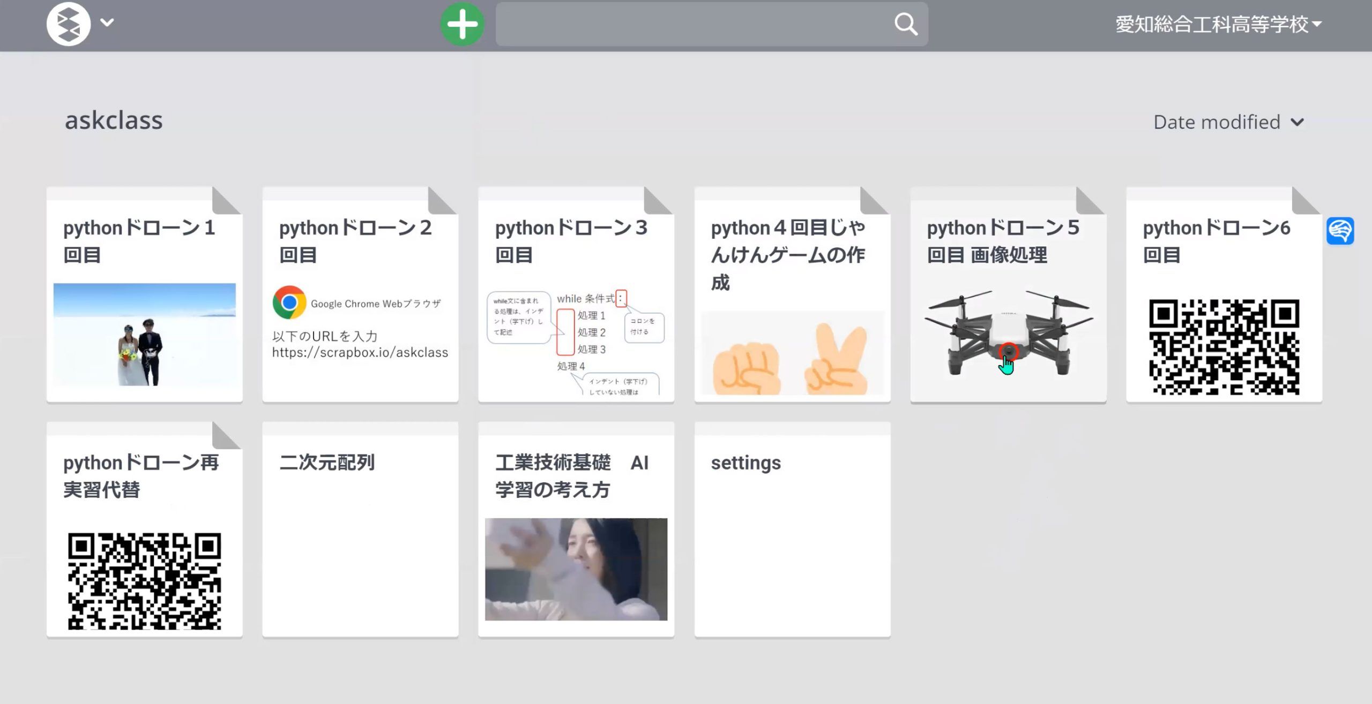The width and height of the screenshot is (1372, 704).
Task: Click the magnifying glass search icon
Action: [906, 24]
